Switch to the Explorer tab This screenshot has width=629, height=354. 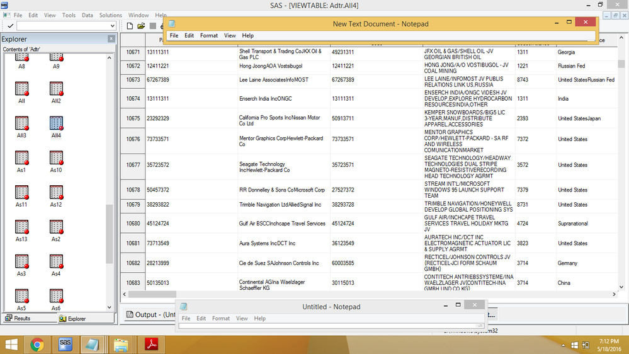coord(72,318)
